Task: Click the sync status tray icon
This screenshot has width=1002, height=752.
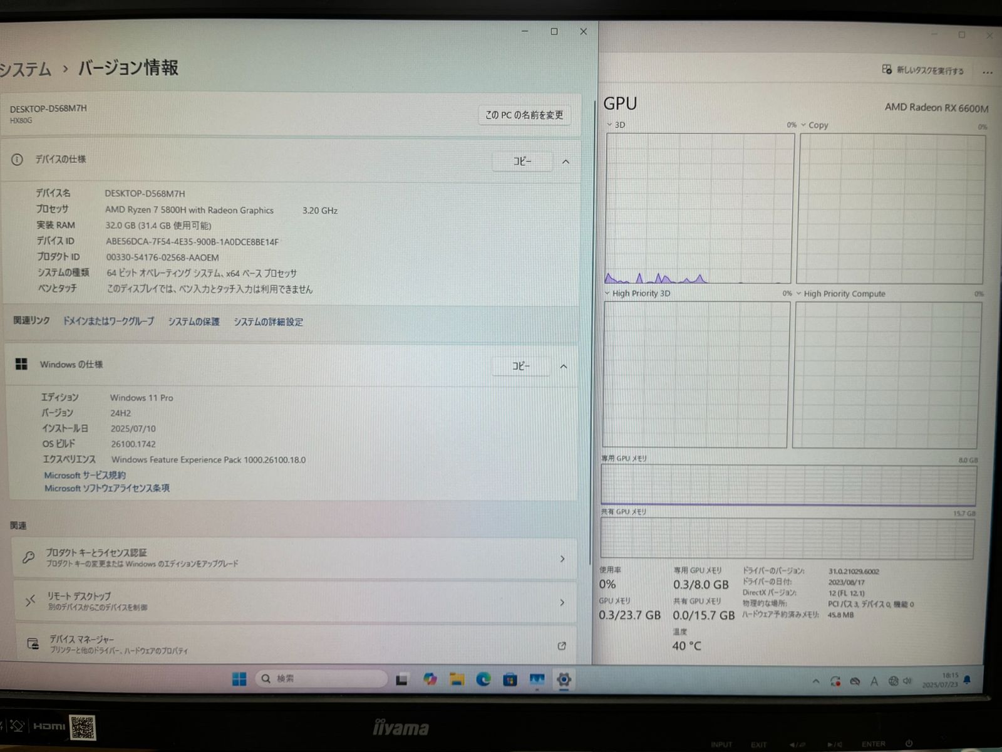Action: [835, 681]
